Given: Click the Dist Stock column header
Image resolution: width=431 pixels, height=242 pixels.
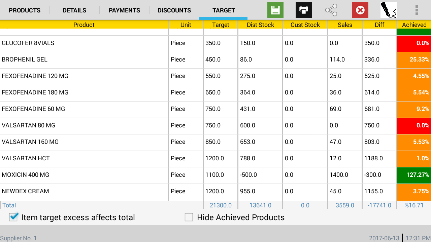Looking at the screenshot, I should 260,25.
